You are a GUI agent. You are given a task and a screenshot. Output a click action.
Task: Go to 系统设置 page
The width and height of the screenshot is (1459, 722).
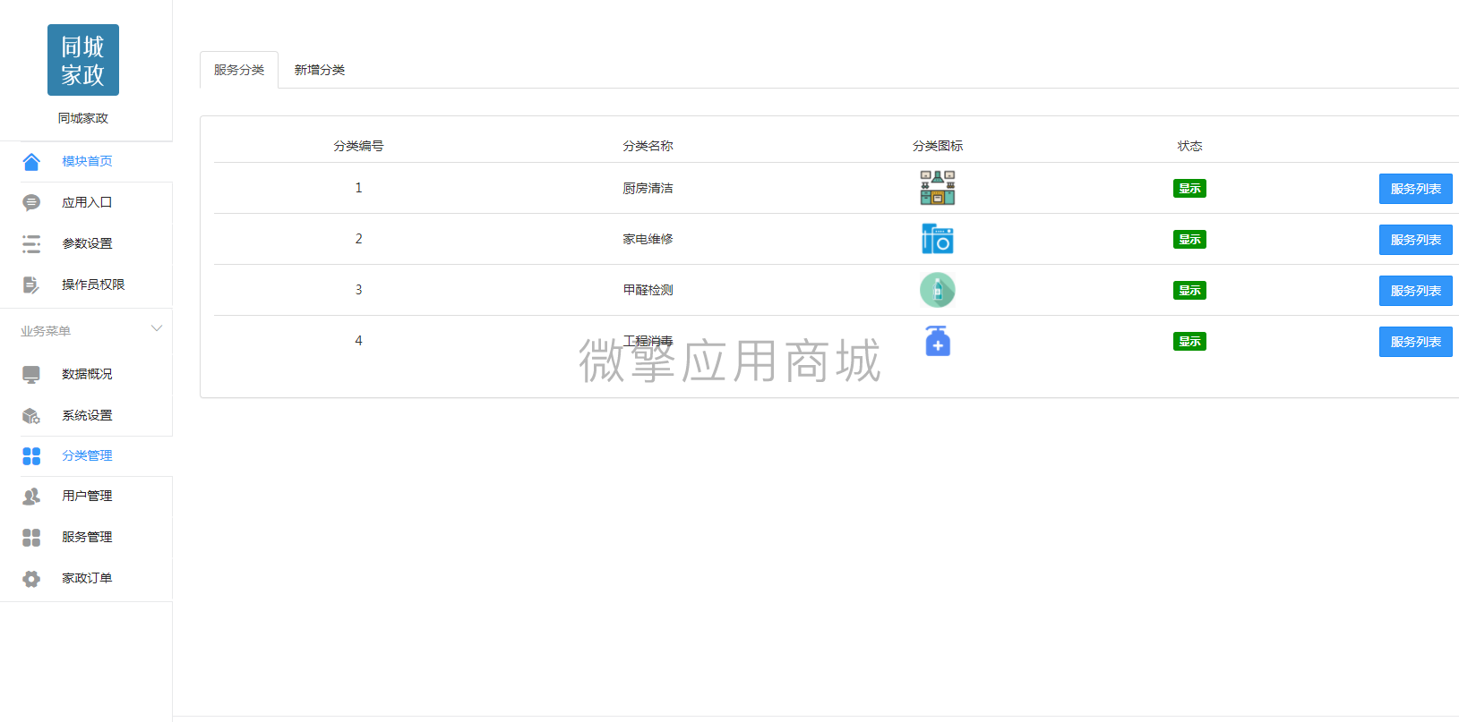(87, 415)
